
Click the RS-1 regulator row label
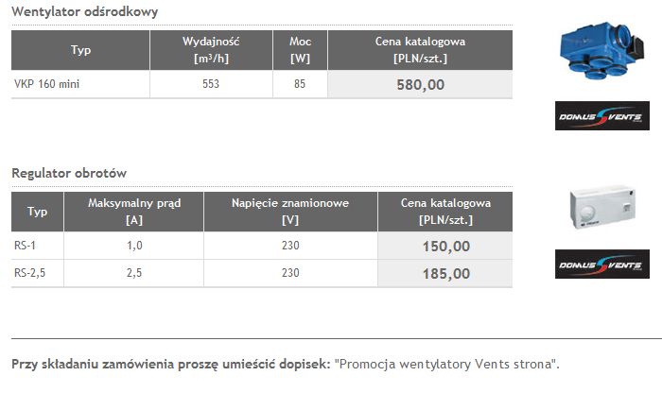[x=26, y=246]
